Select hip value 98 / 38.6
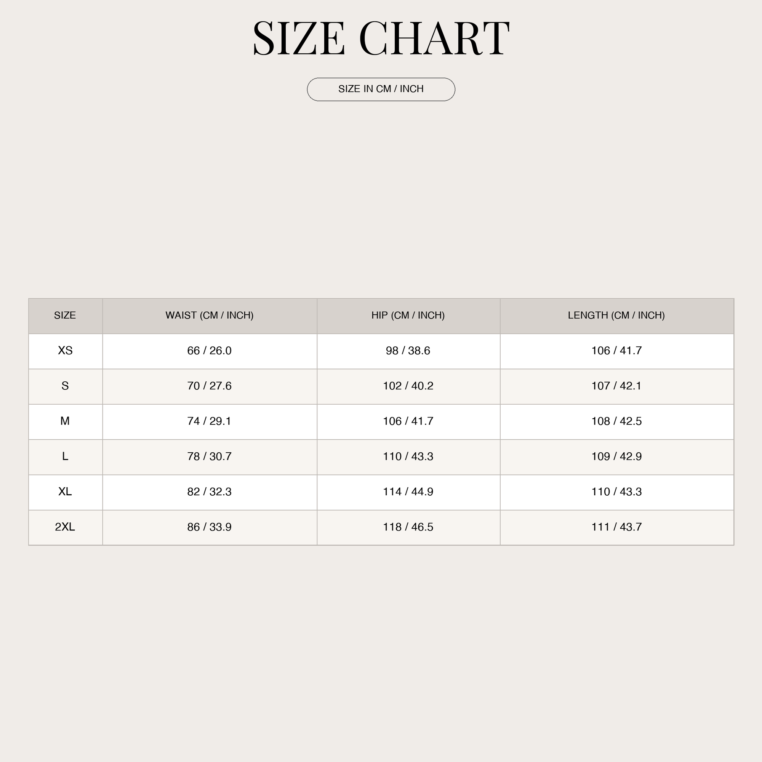The image size is (762, 762). [x=408, y=351]
